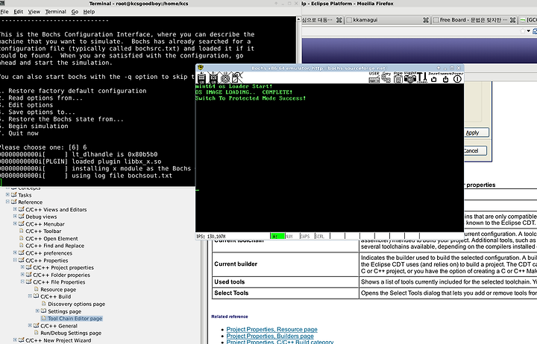The height and width of the screenshot is (344, 537).
Task: Click Bochs Reset toolbar icon
Action: coord(433,77)
